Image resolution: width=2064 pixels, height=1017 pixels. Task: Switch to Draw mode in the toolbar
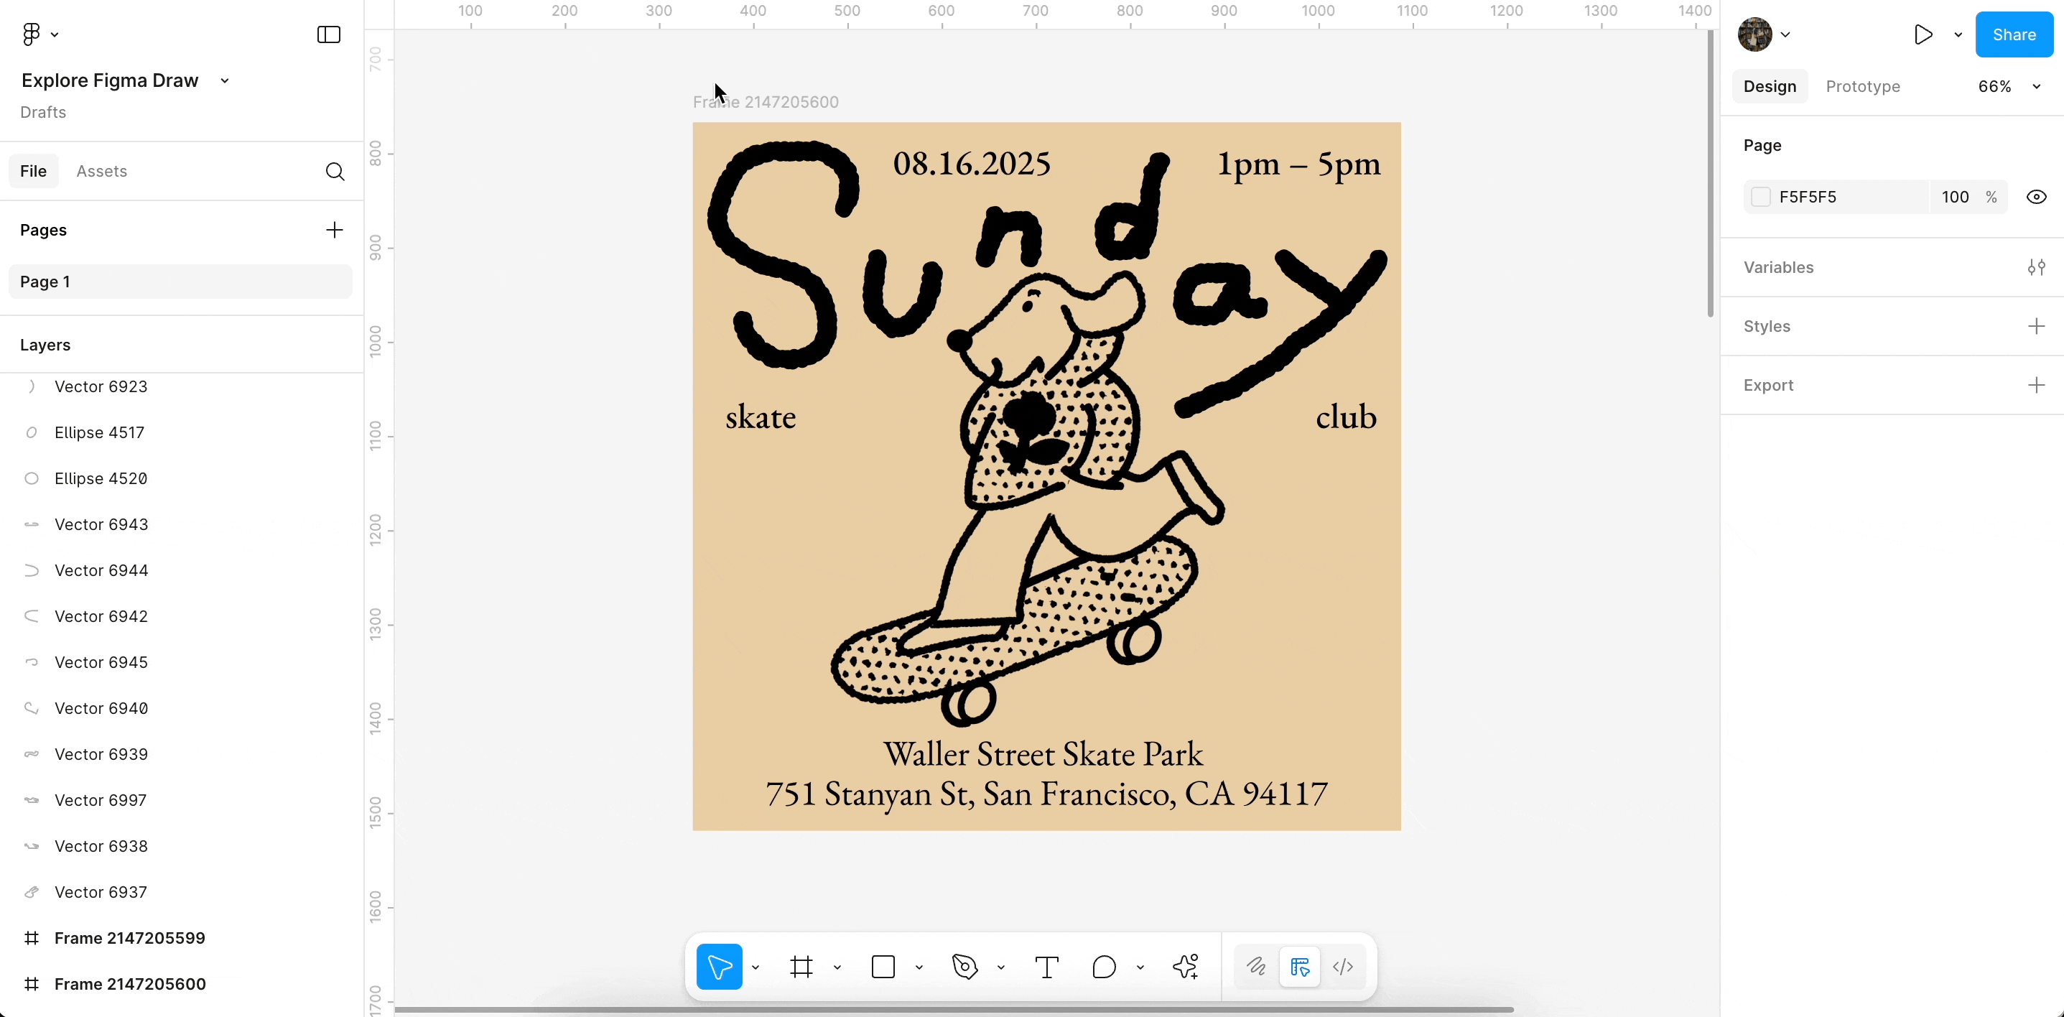(1255, 967)
